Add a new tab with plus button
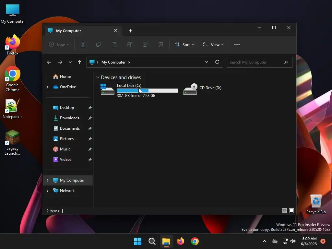This screenshot has width=332, height=249. (130, 31)
